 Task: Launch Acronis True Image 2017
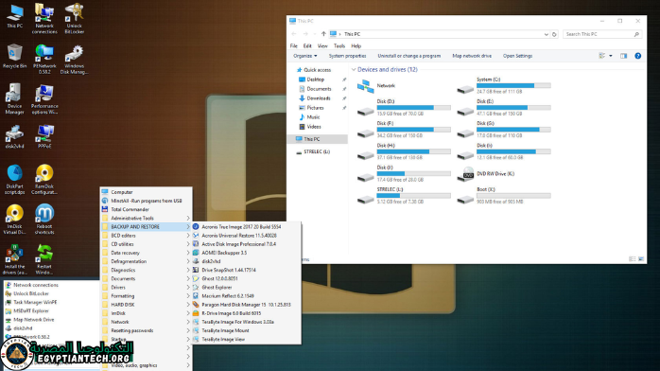click(246, 226)
